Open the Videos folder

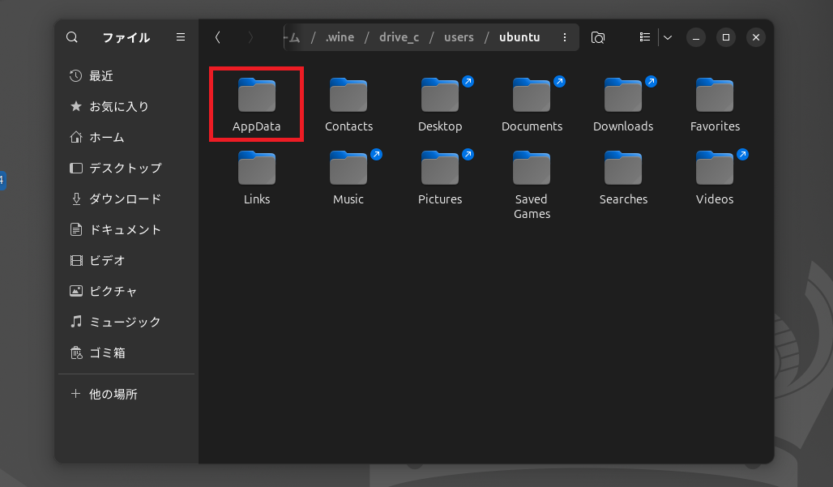pyautogui.click(x=715, y=177)
